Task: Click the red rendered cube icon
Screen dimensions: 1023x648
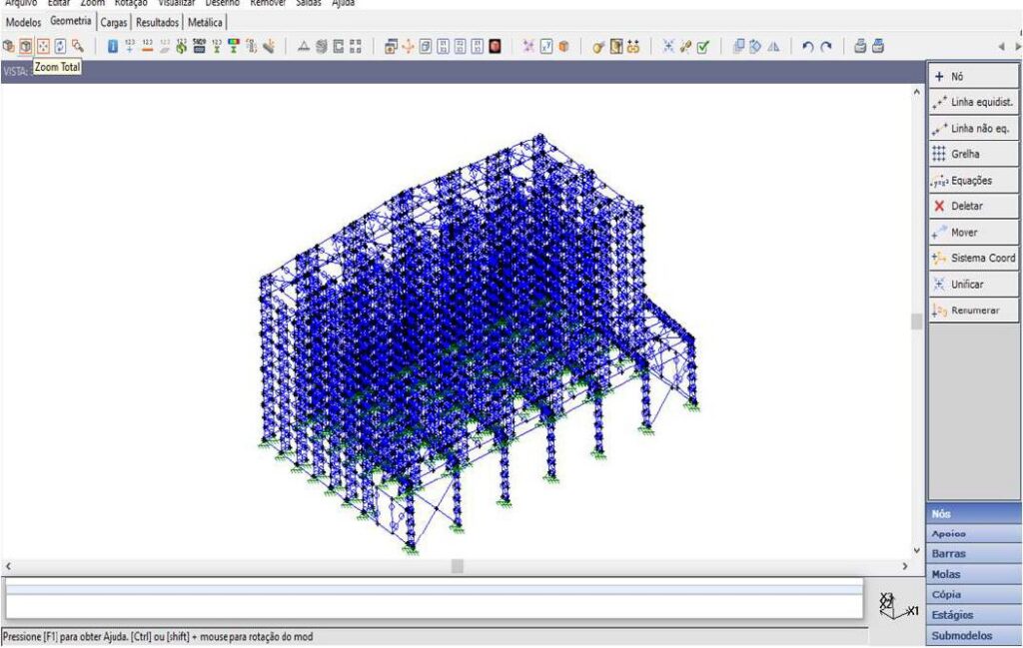Action: tap(496, 46)
